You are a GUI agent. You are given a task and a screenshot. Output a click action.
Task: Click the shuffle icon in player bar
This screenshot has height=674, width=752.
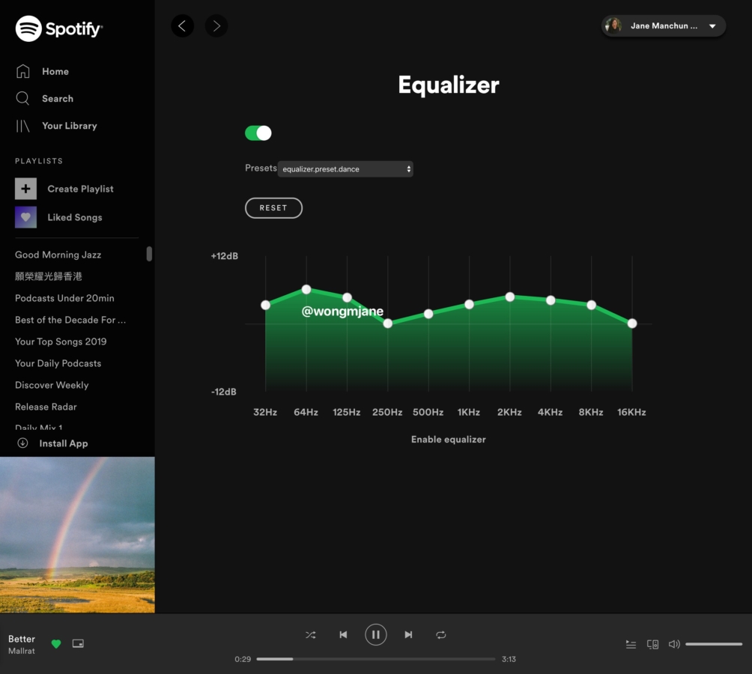click(x=310, y=635)
